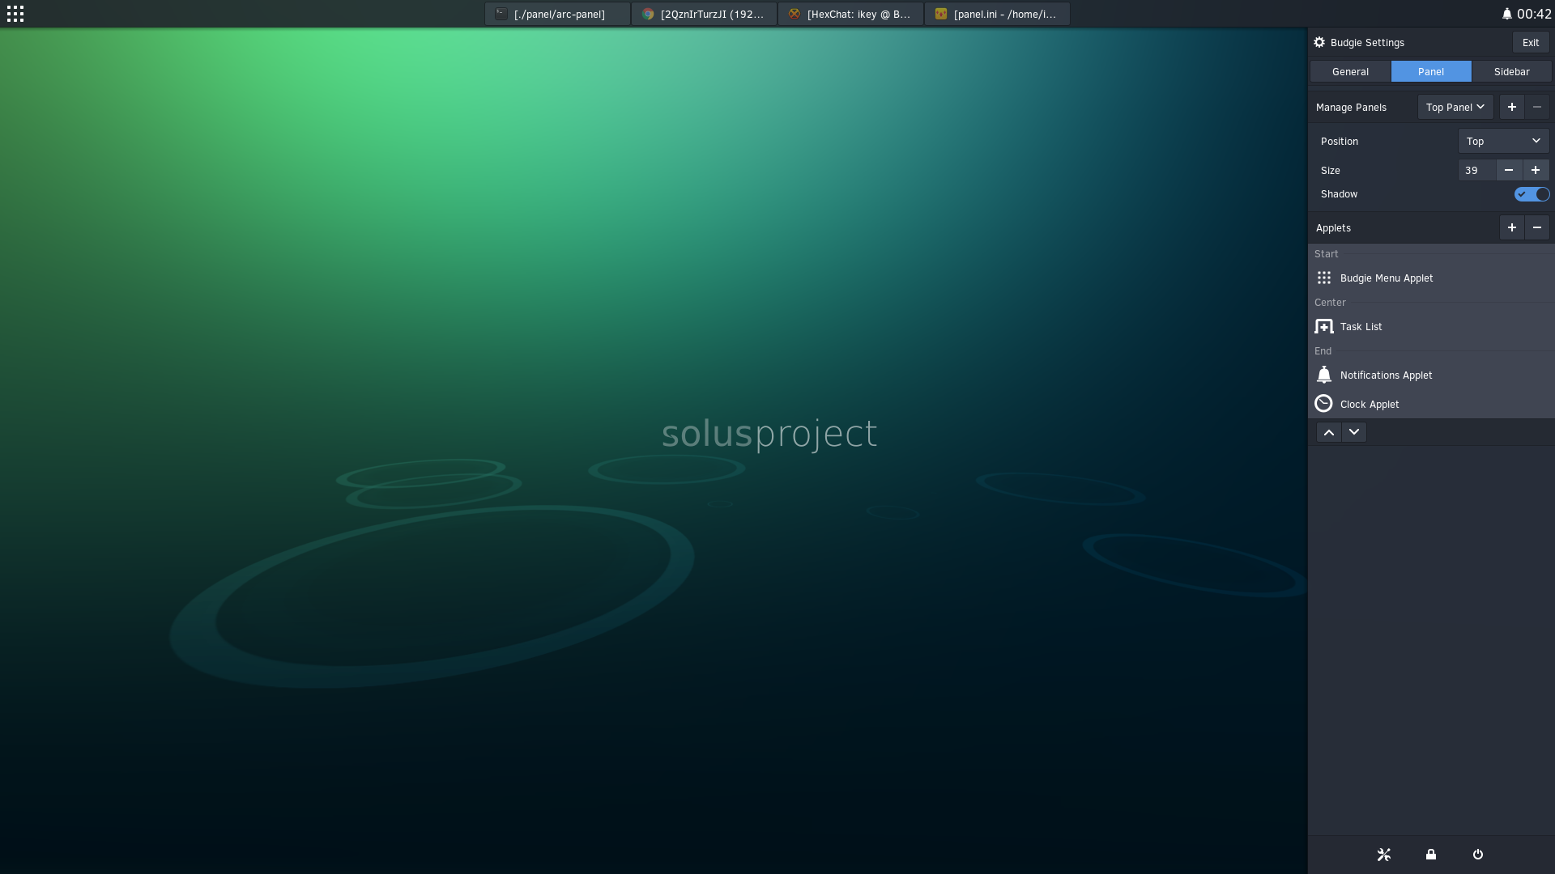Image resolution: width=1555 pixels, height=874 pixels.
Task: Select Notifications Applet row
Action: tap(1431, 375)
